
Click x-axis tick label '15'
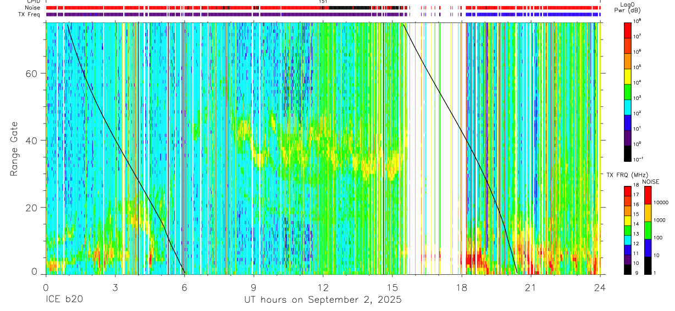(392, 287)
